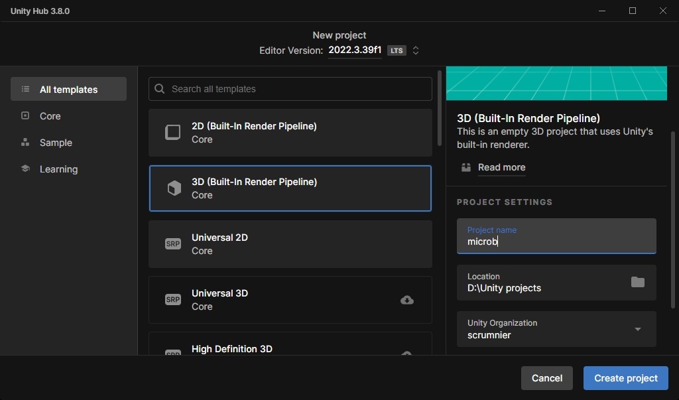Screen dimensions: 679x400
Task: Click the Location path field
Action: (556, 283)
